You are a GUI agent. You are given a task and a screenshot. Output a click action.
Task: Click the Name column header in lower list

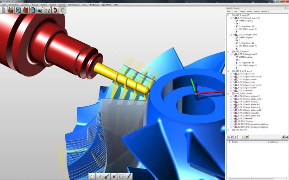(x=251, y=142)
